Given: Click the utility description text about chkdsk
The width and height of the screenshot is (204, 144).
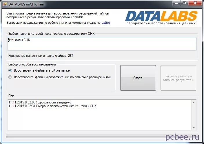Looking at the screenshot, I should 58,15.
